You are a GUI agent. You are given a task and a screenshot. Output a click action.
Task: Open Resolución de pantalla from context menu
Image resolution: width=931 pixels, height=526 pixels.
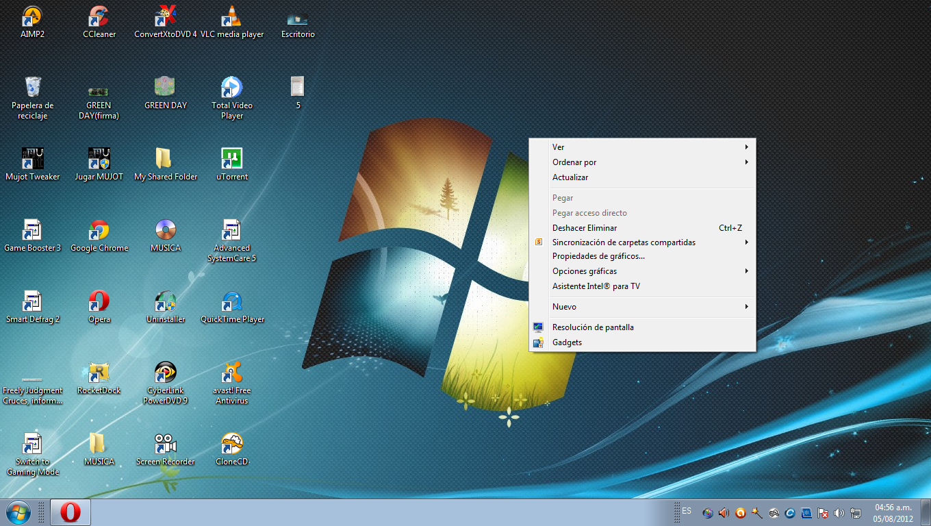pos(593,327)
